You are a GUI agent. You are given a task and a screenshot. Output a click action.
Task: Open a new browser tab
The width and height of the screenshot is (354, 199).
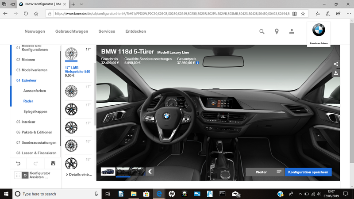tap(73, 4)
